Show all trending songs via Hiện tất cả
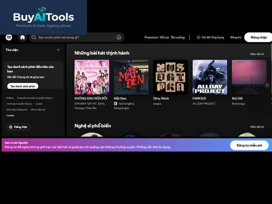Screen dimensions: 272x204 (x=257, y=54)
